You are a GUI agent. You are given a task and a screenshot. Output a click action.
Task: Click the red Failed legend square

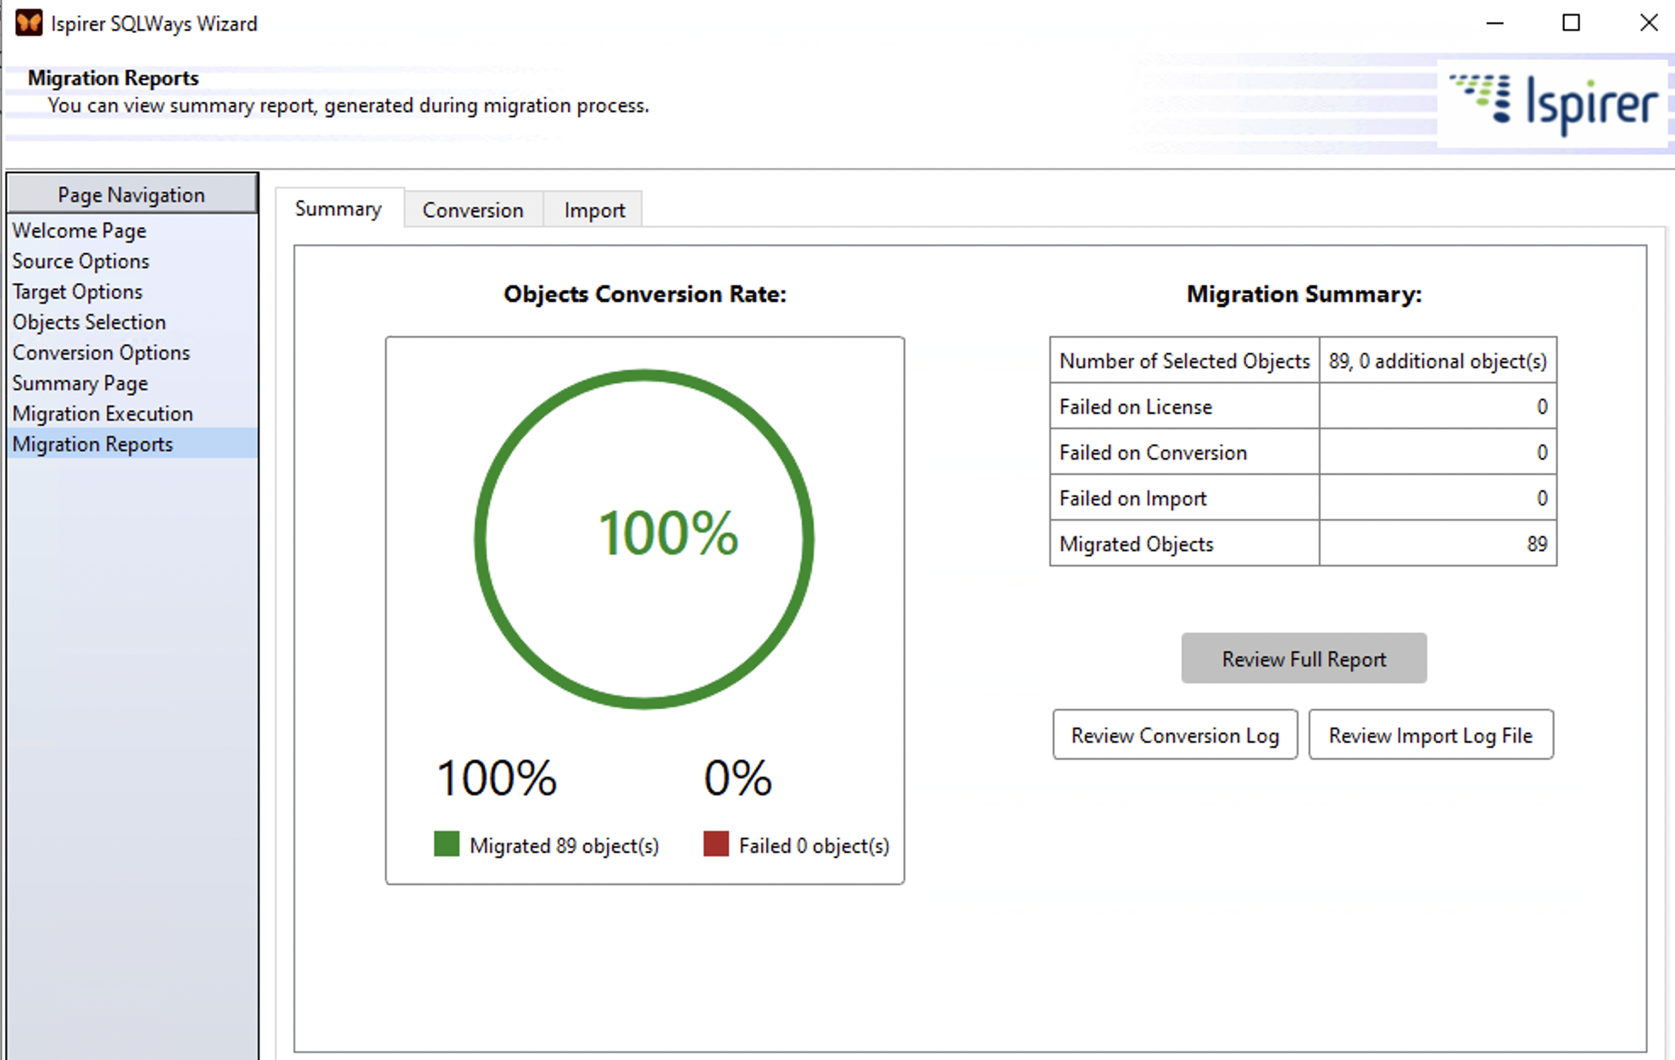[x=715, y=844]
